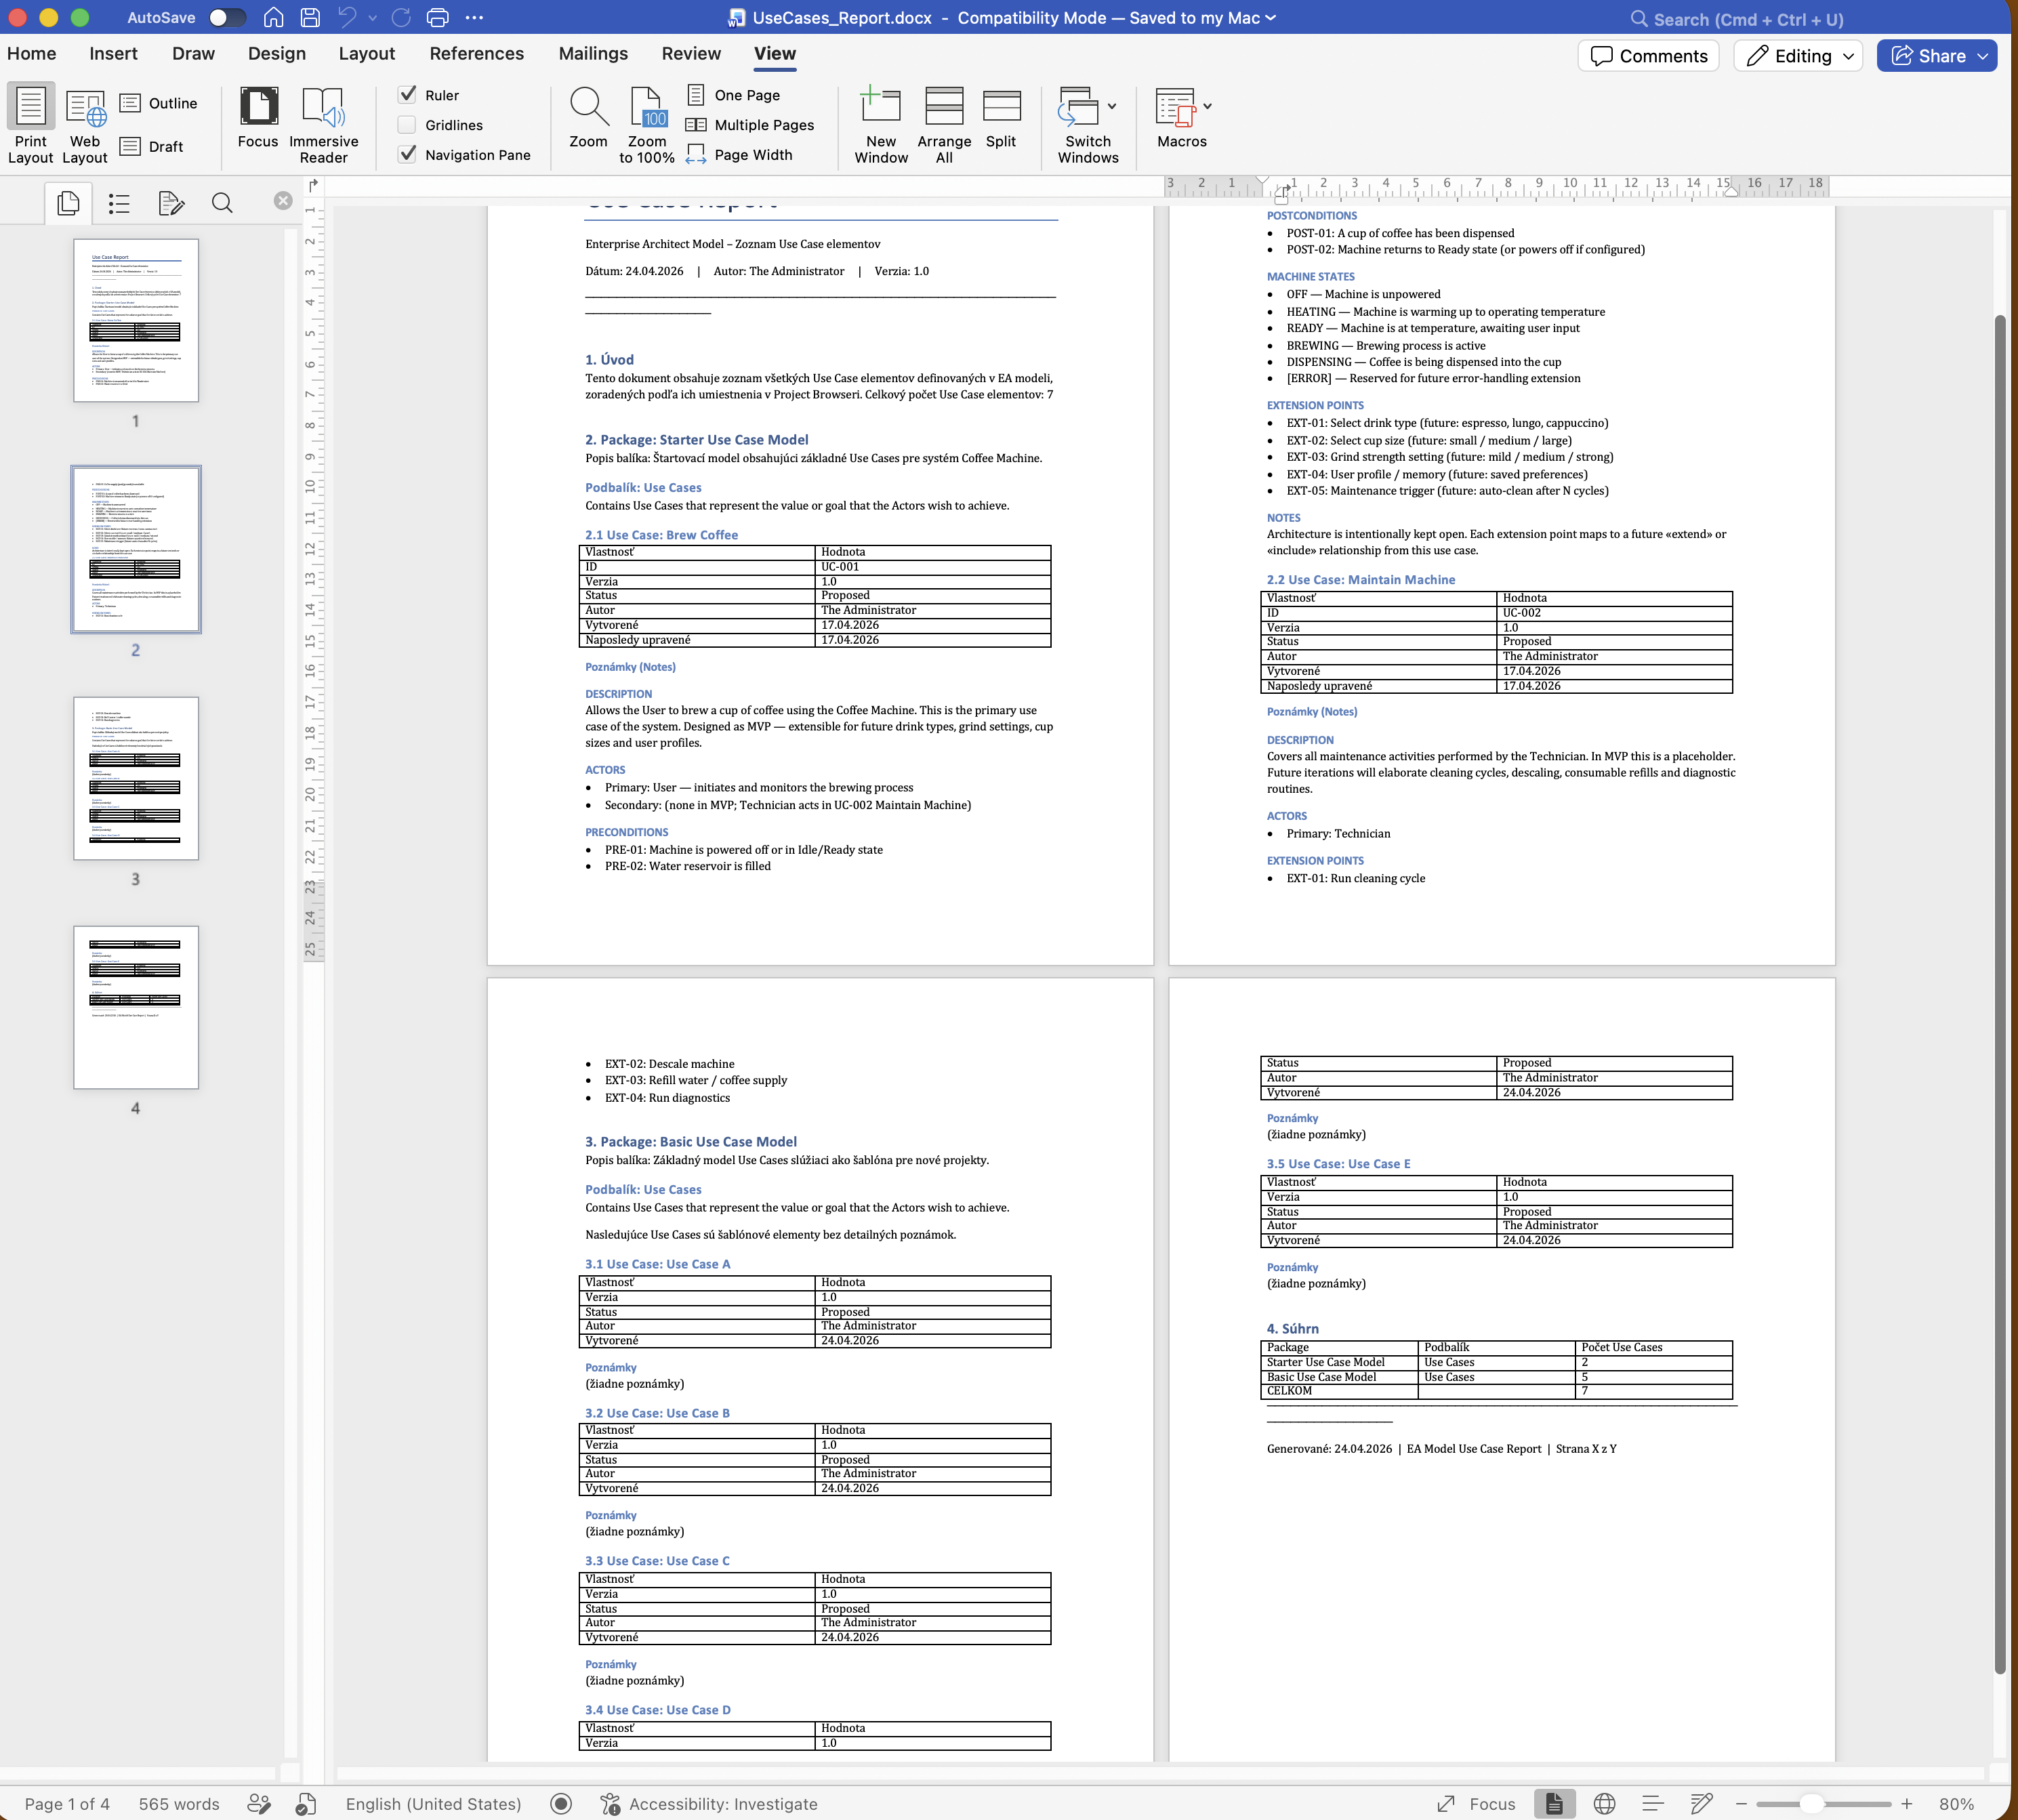Click the Undo arrow icon

tap(347, 18)
